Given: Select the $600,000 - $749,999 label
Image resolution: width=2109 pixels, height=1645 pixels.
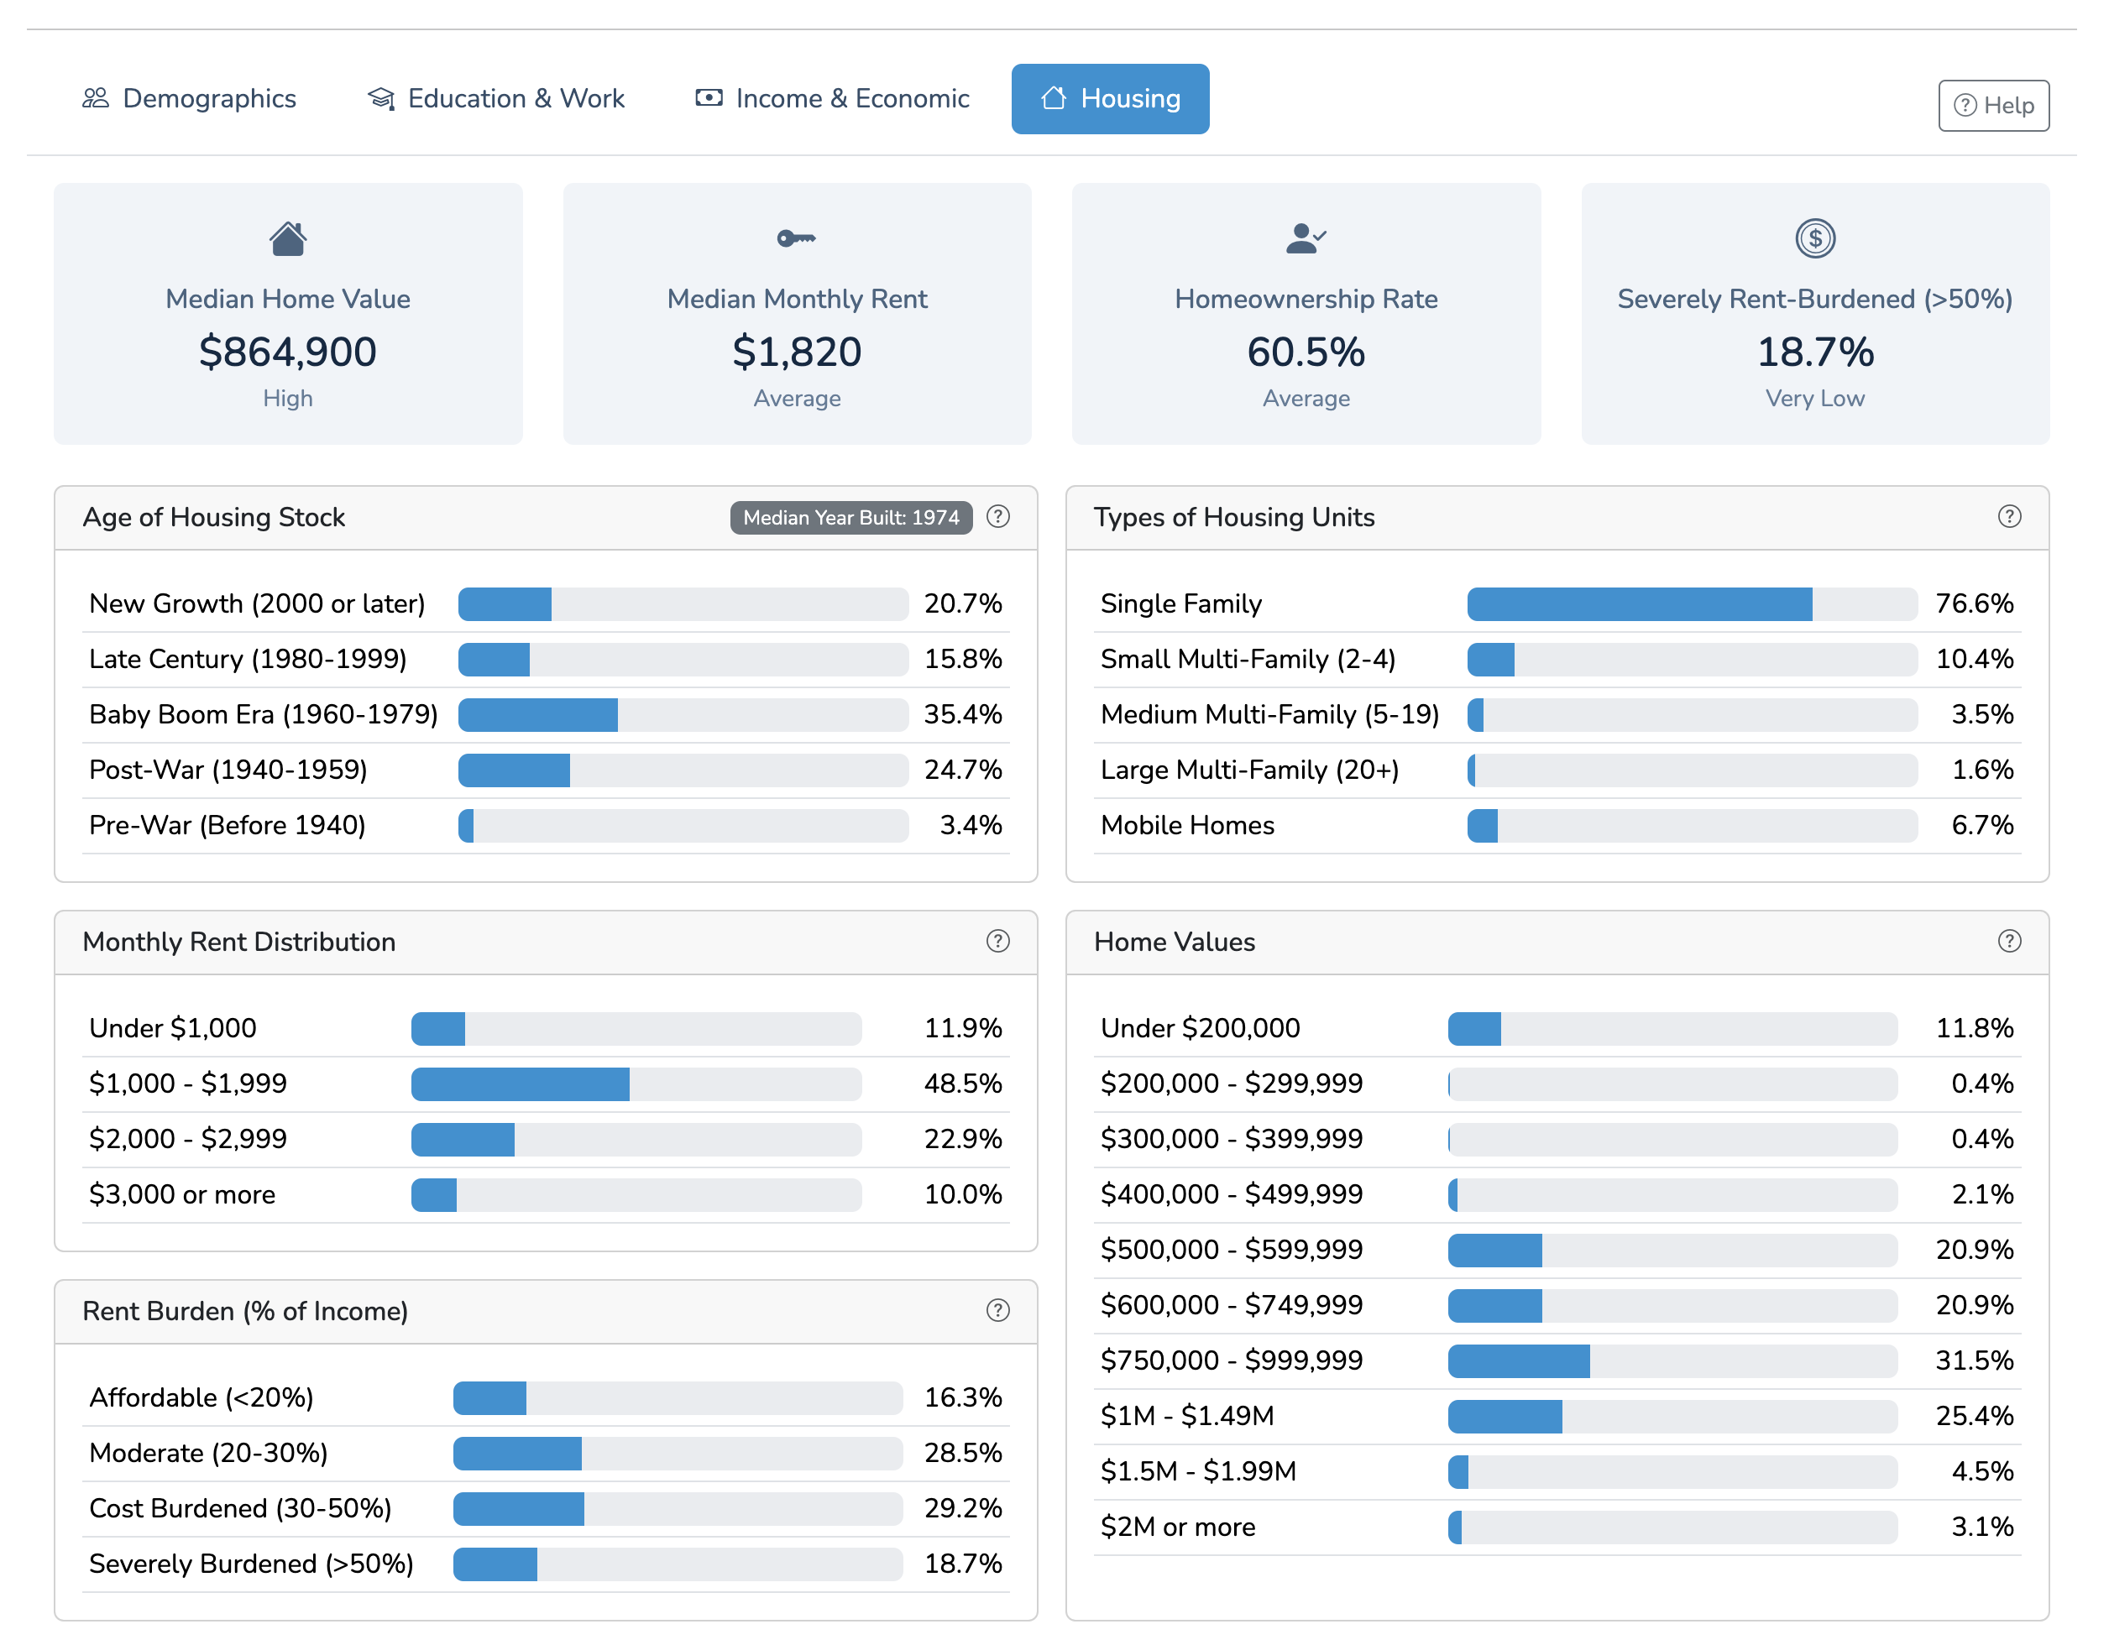Looking at the screenshot, I should (x=1231, y=1305).
